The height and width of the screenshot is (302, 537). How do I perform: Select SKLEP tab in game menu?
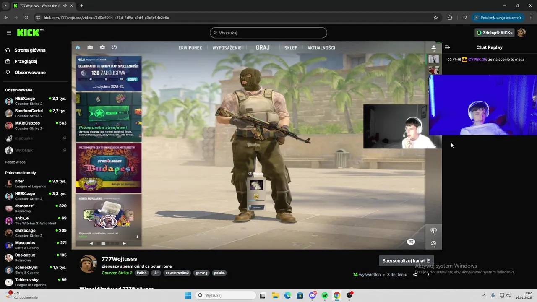pyautogui.click(x=291, y=48)
